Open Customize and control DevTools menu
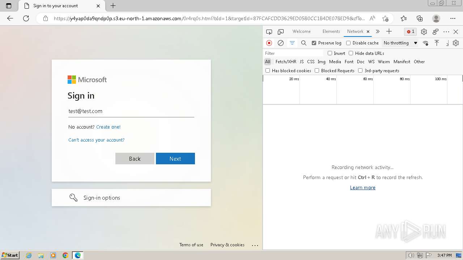This screenshot has height=260, width=463. (x=446, y=32)
